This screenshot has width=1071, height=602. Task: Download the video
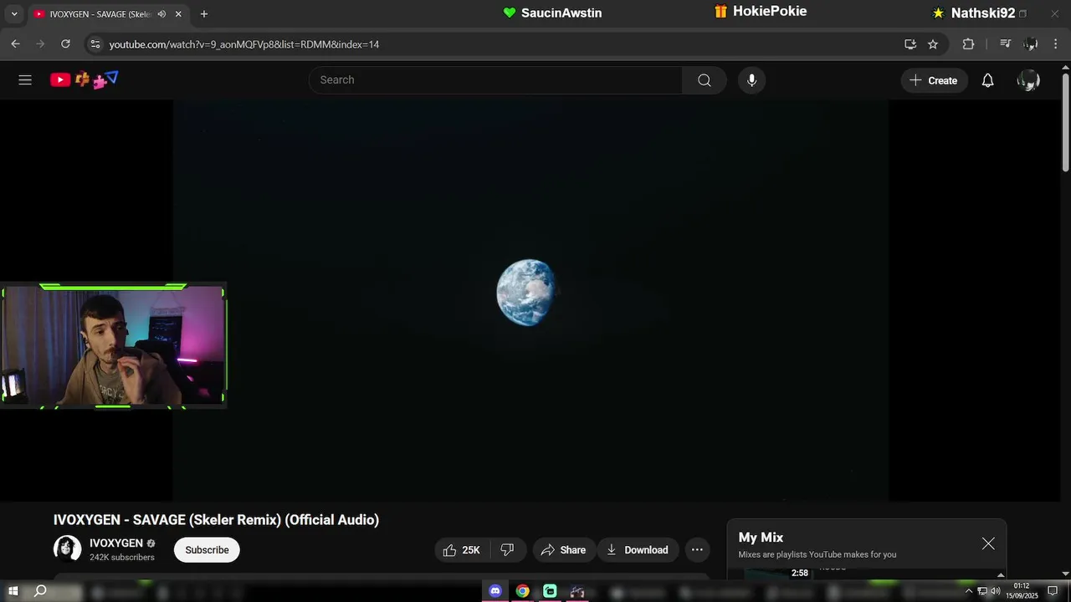click(638, 550)
